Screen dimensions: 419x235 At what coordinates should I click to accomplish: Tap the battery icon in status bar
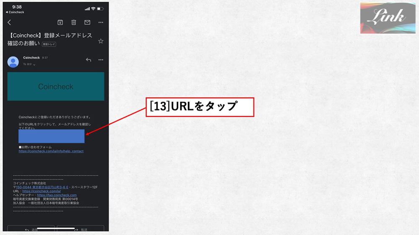tap(100, 9)
